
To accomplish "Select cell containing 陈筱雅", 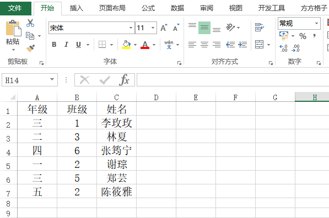I will click(x=116, y=192).
